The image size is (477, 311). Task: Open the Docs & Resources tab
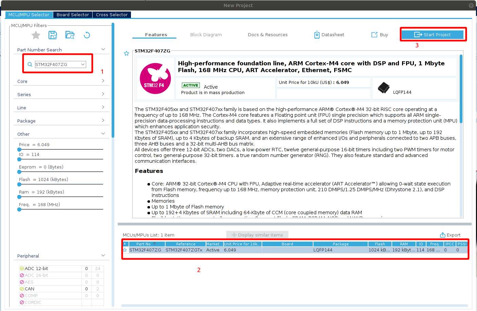click(268, 35)
